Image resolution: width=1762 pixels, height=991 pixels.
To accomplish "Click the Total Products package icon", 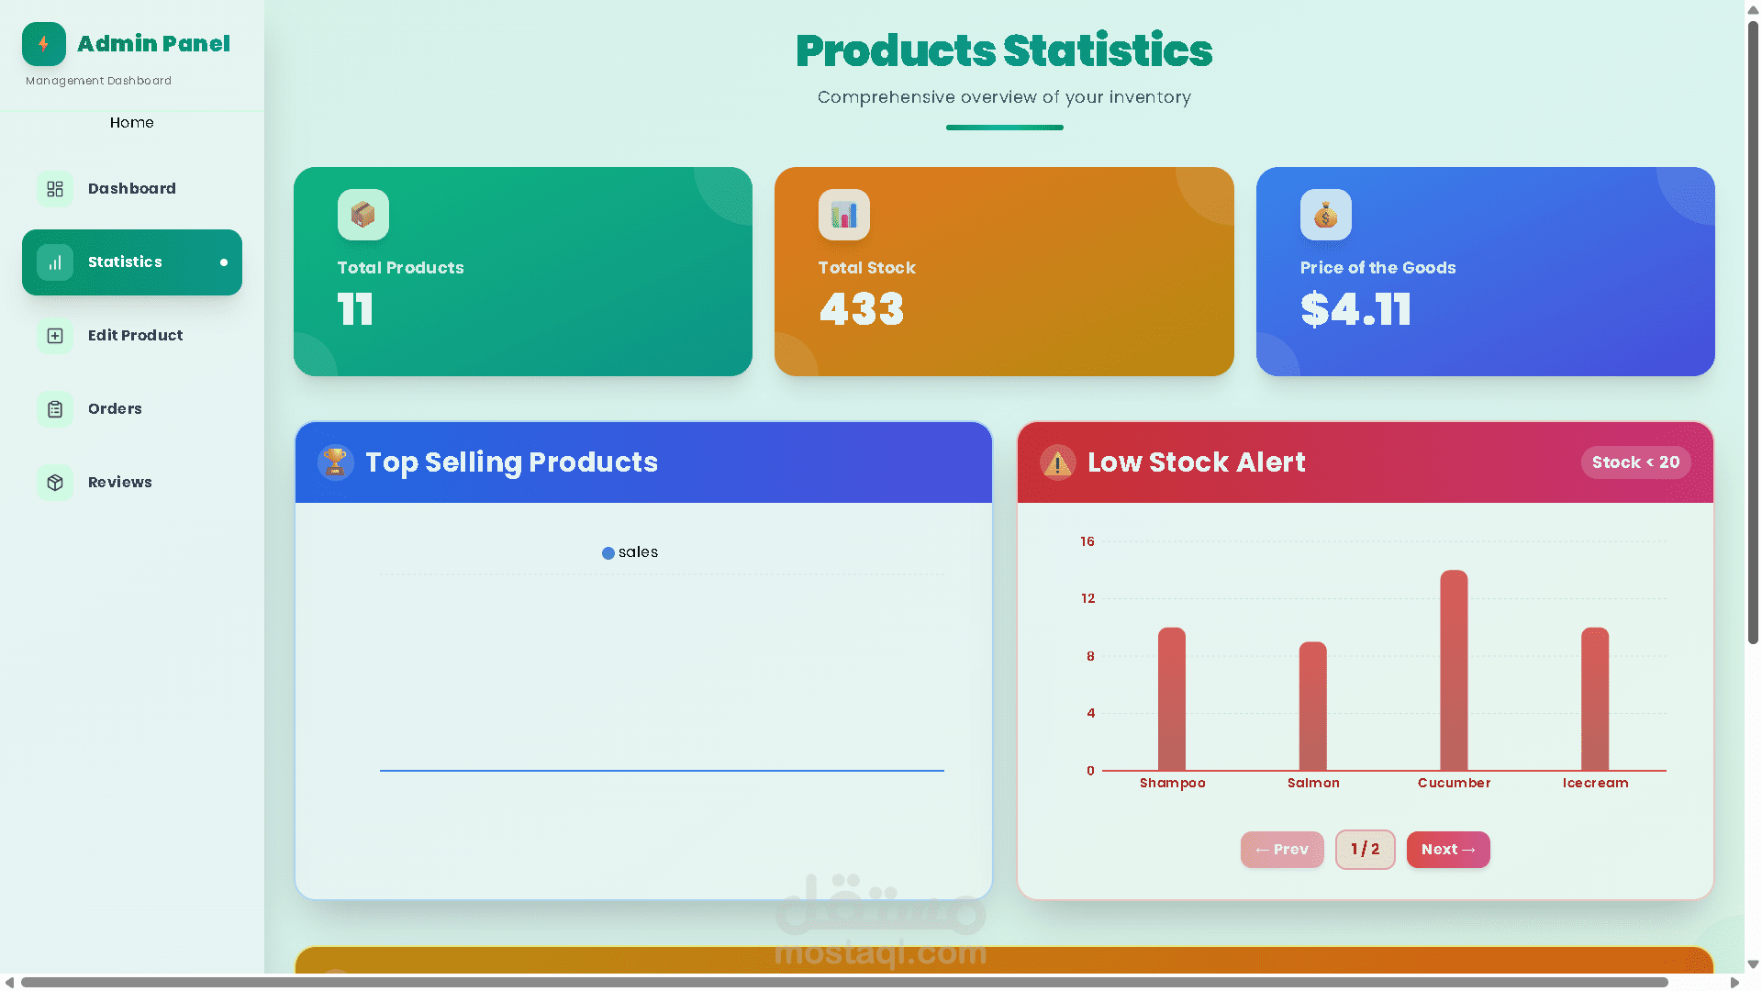I will [362, 215].
